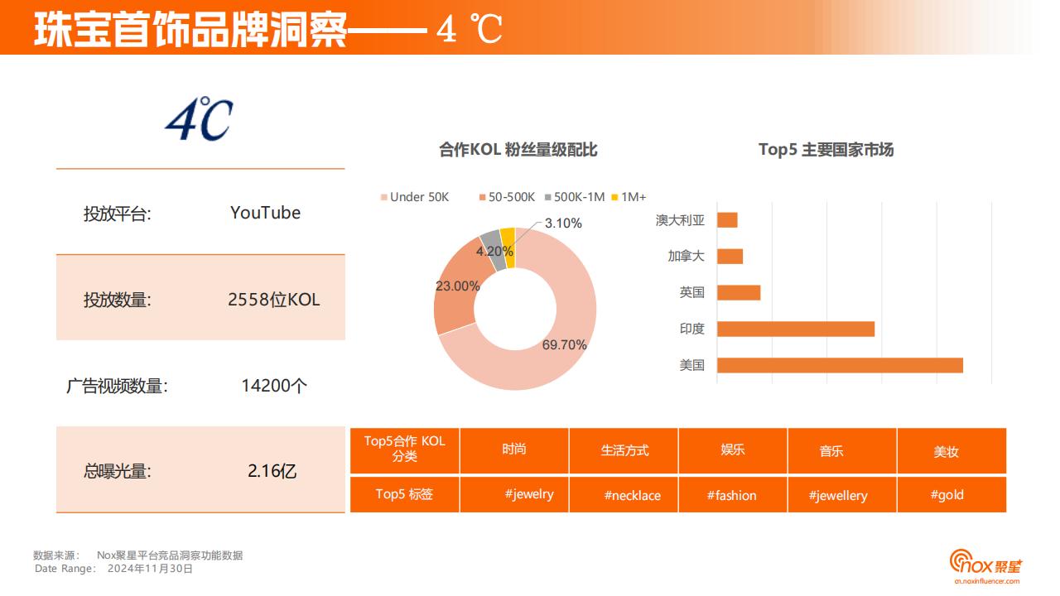Click the #gold tag cell

point(952,494)
